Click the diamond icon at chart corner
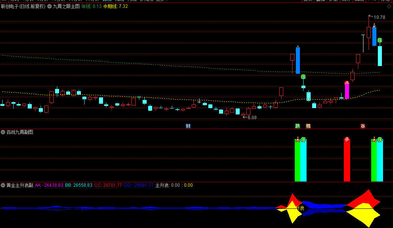Viewport: 393px width, 228px height. pyautogui.click(x=389, y=7)
